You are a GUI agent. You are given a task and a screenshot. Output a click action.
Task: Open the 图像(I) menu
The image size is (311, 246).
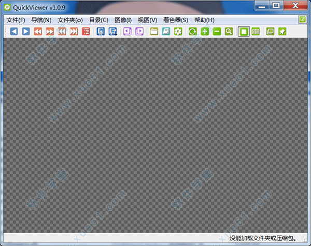click(x=123, y=20)
